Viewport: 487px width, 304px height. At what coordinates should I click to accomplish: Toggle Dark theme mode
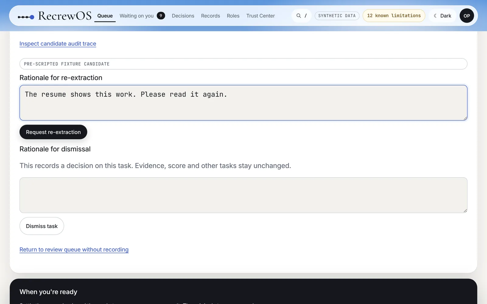coord(443,16)
